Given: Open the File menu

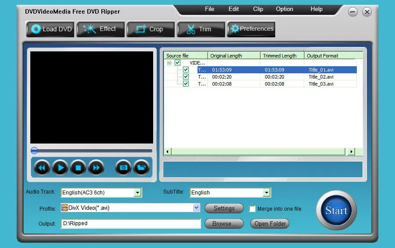Looking at the screenshot, I should (209, 9).
